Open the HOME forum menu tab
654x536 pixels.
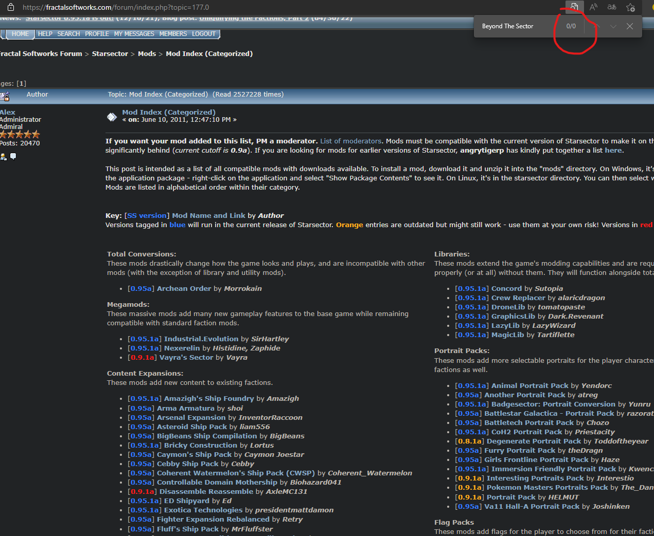tap(20, 34)
